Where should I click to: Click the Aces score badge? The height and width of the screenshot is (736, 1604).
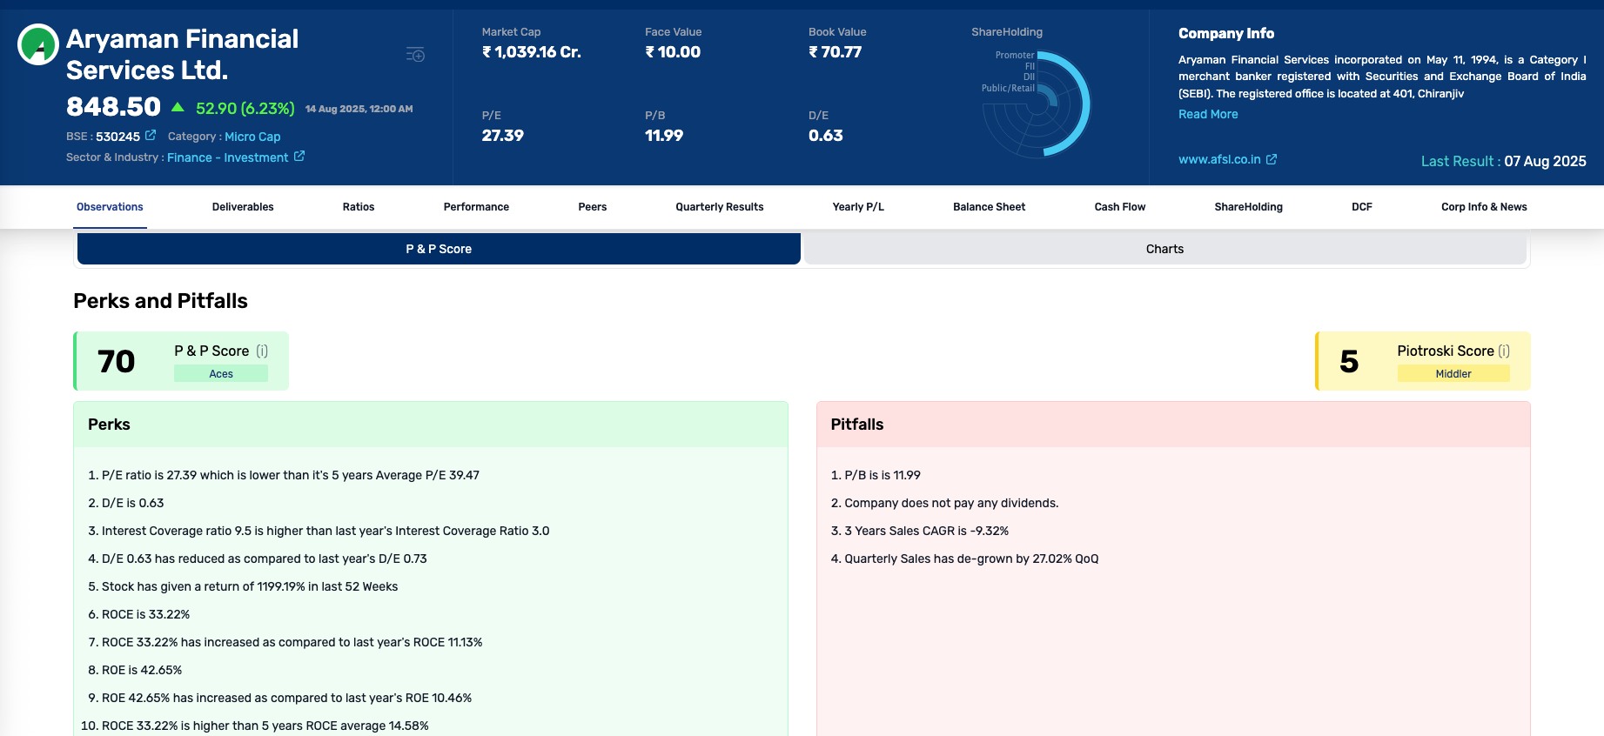coord(221,374)
